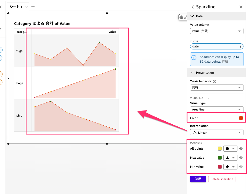
Task: Click the back arrow beside Sparkline title
Action: pos(193,7)
